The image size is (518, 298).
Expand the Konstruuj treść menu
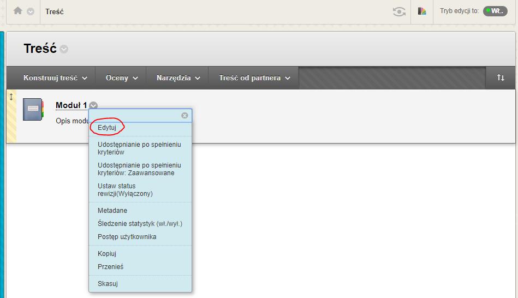pyautogui.click(x=55, y=78)
